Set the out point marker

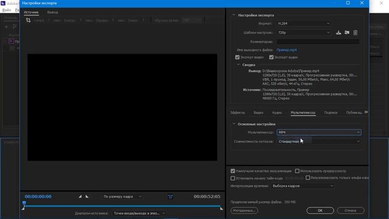click(87, 196)
